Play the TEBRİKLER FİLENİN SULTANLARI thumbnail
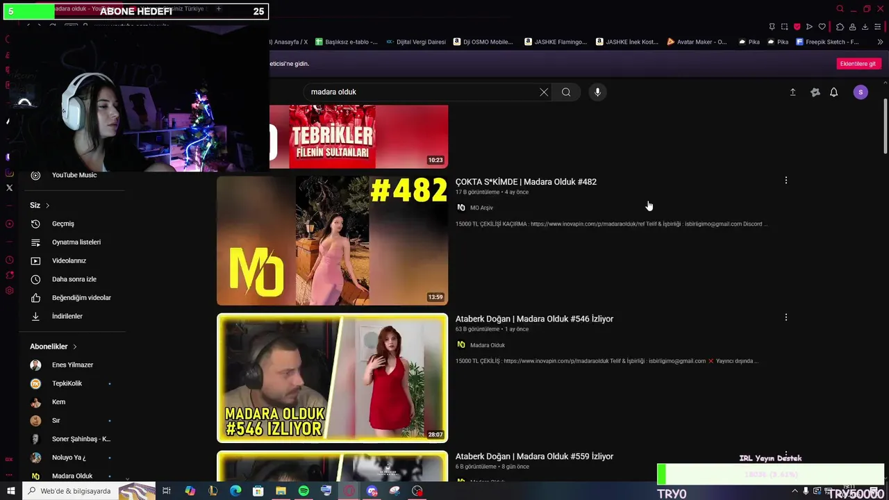The height and width of the screenshot is (500, 889). click(x=358, y=137)
